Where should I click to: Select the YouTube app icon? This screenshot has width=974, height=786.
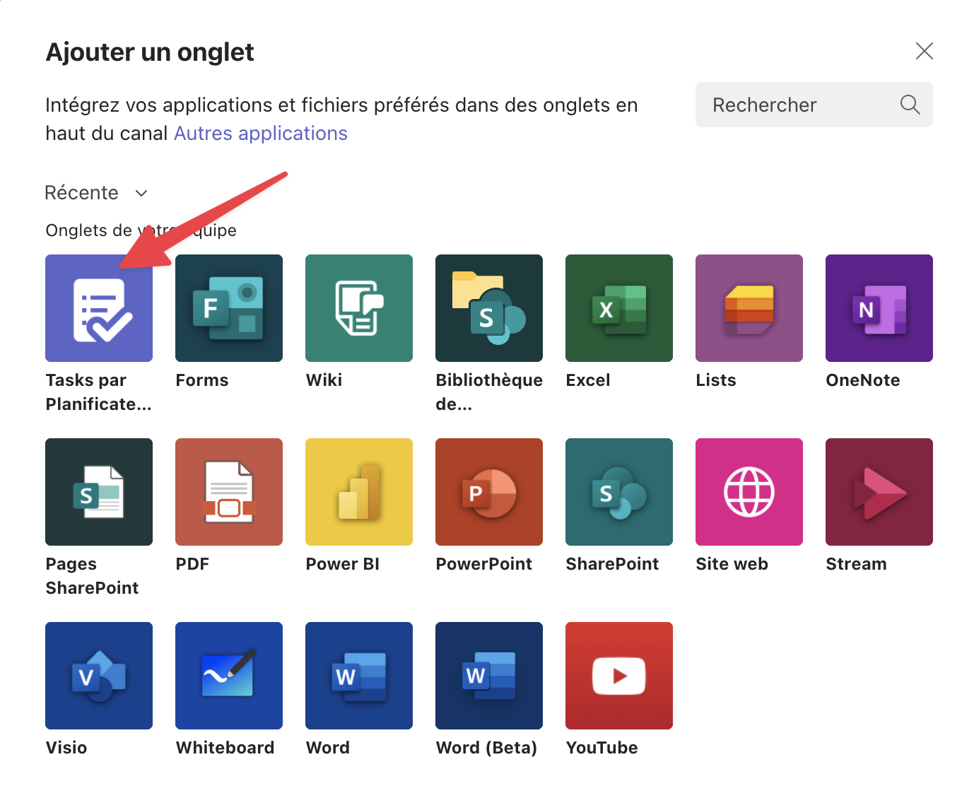click(619, 676)
